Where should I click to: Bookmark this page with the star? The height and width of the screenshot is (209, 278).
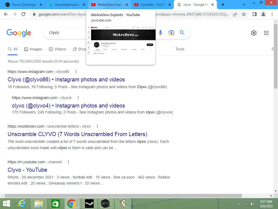[x=244, y=14]
